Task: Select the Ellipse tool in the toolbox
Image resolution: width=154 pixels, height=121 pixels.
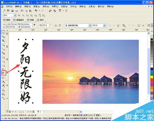Action: [x=3, y=61]
